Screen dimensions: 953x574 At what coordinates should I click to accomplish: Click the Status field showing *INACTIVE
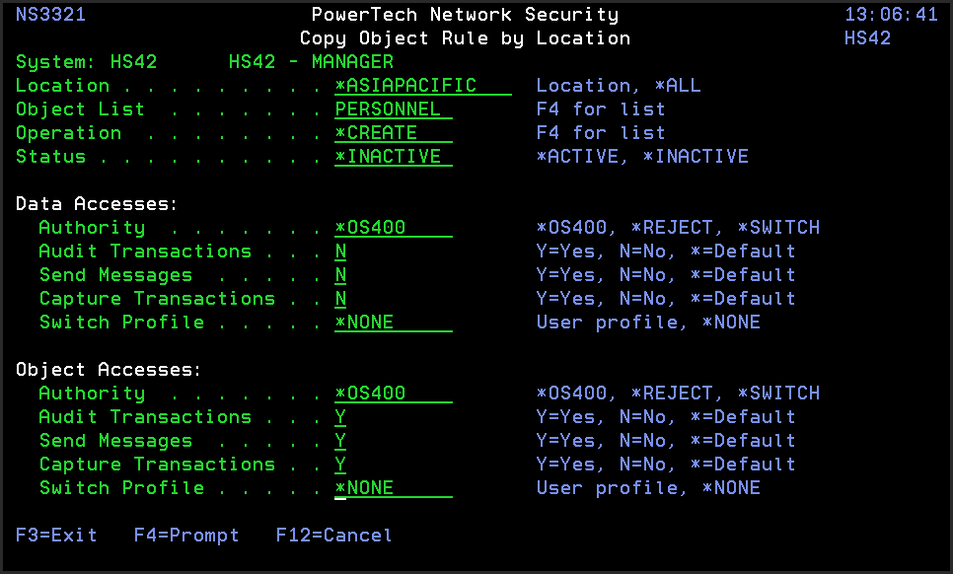393,157
